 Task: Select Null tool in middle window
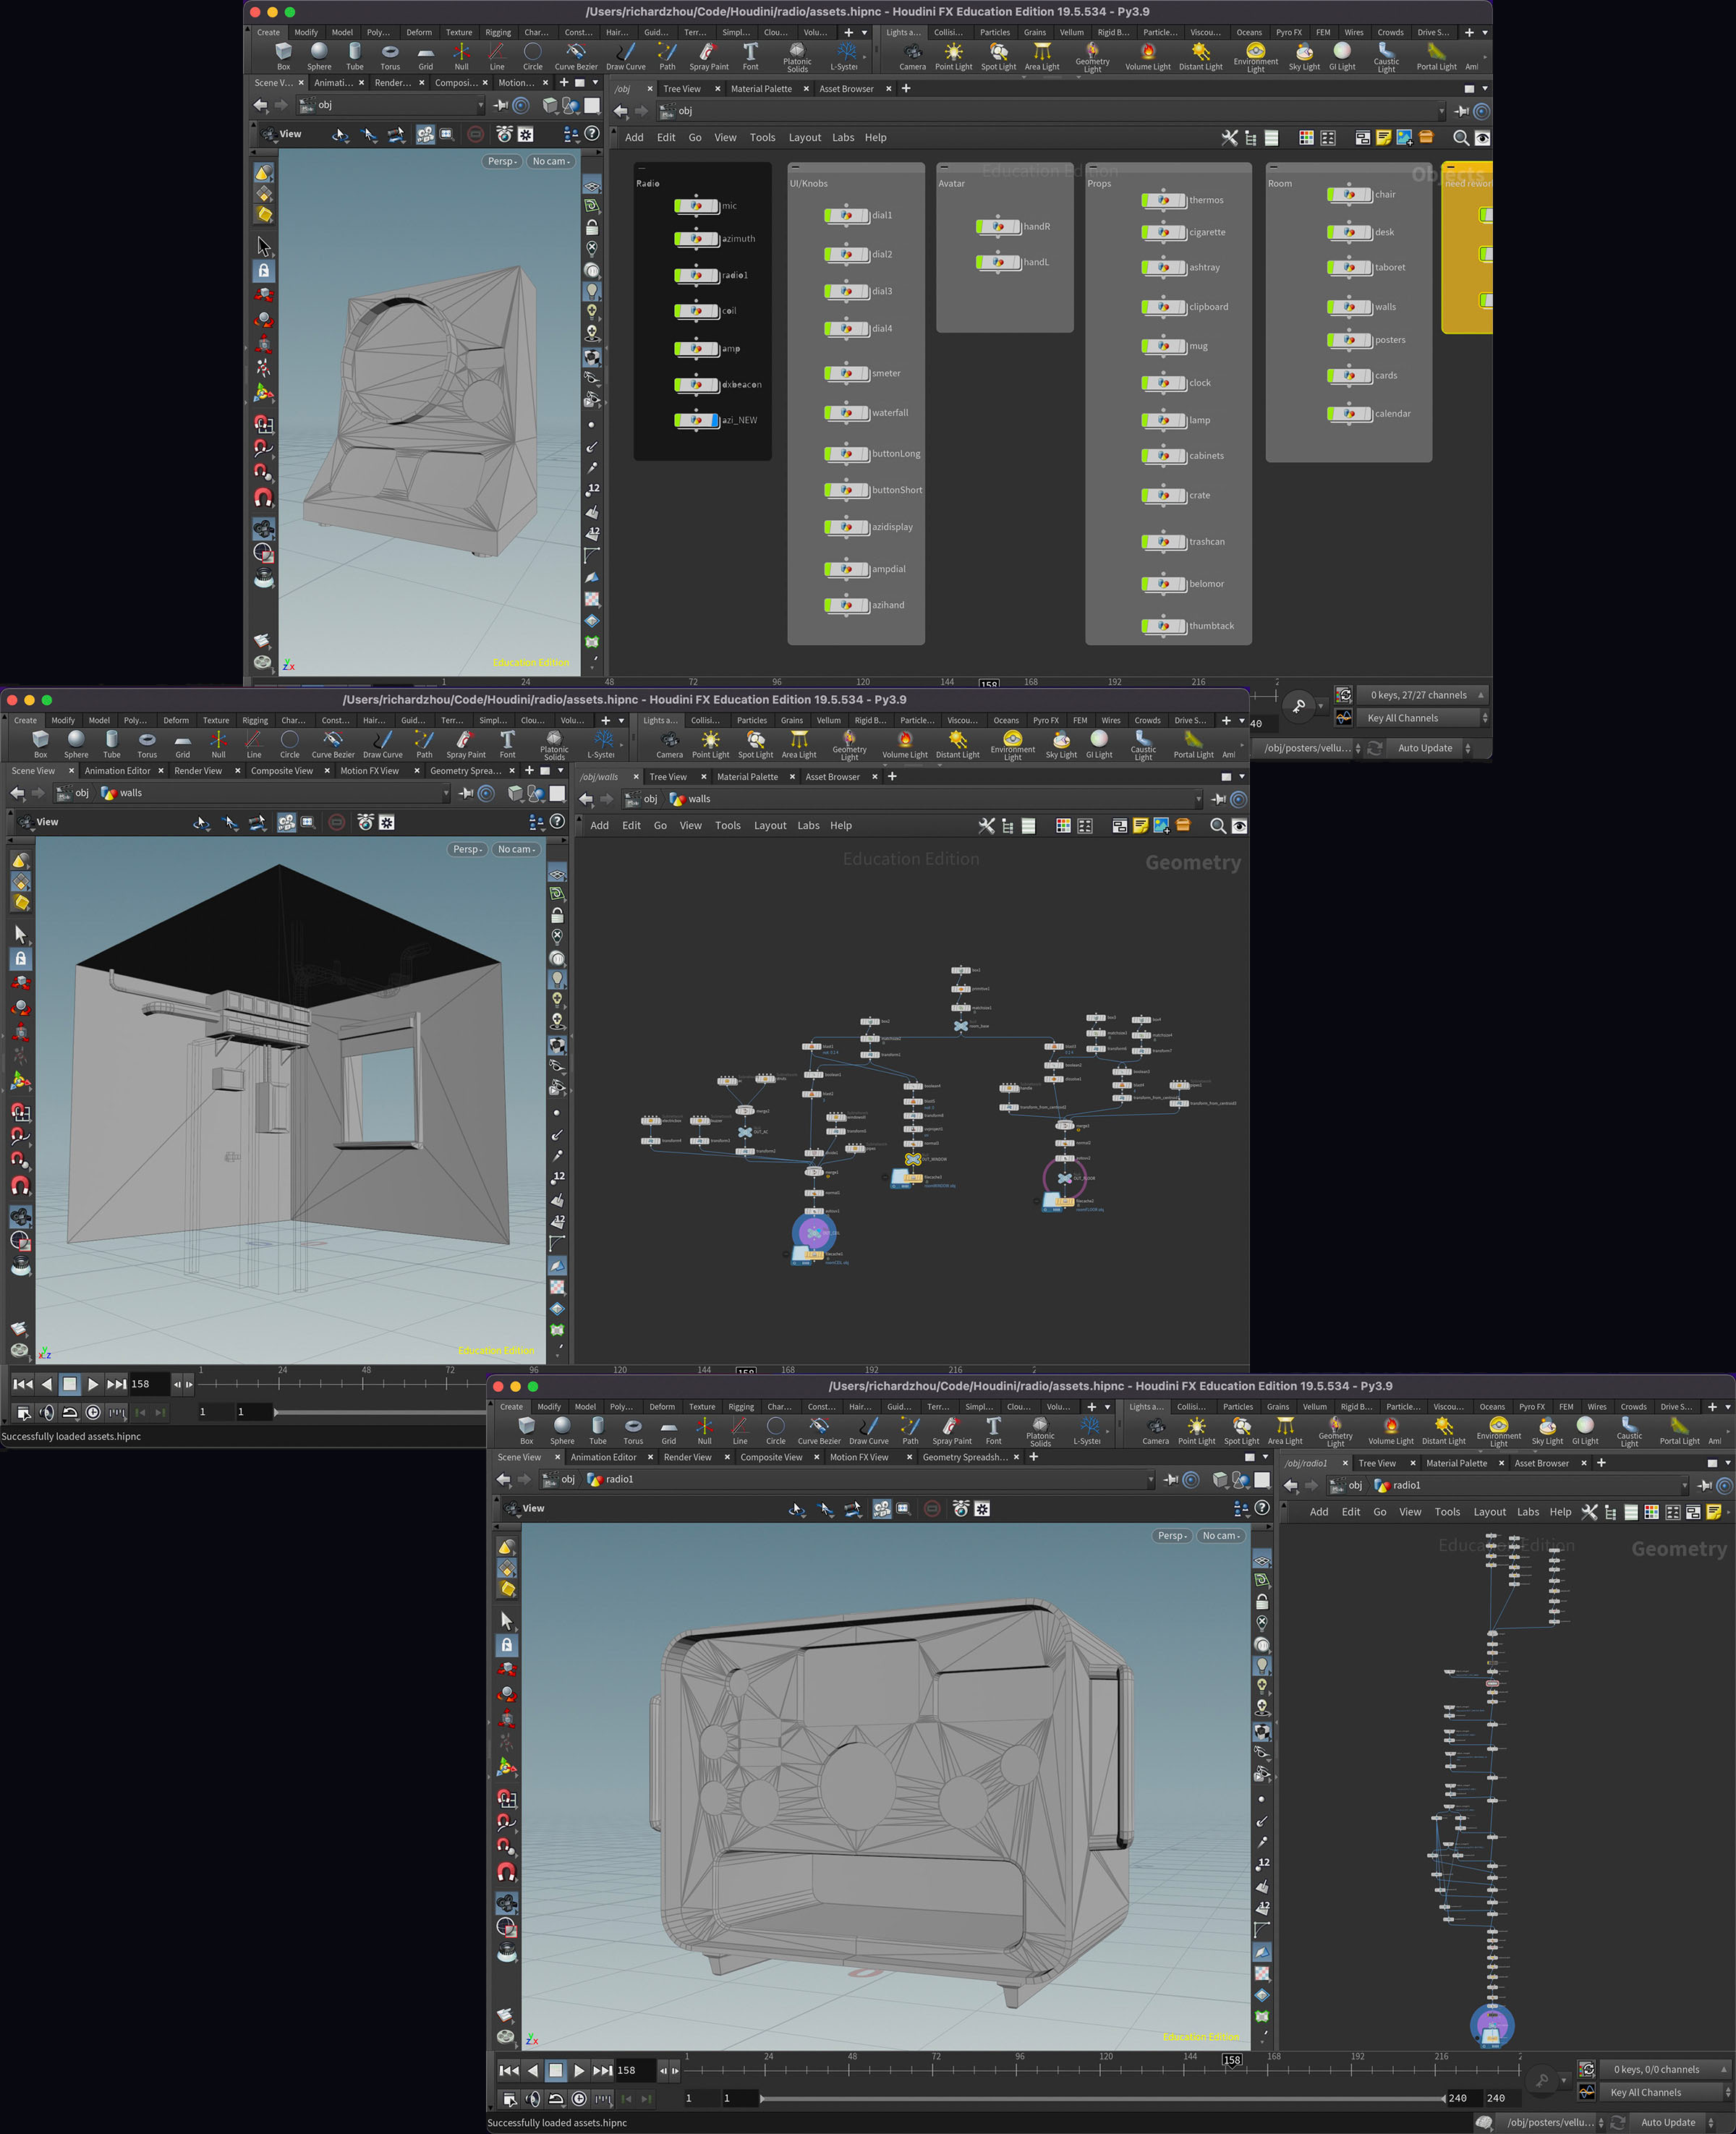pyautogui.click(x=218, y=744)
